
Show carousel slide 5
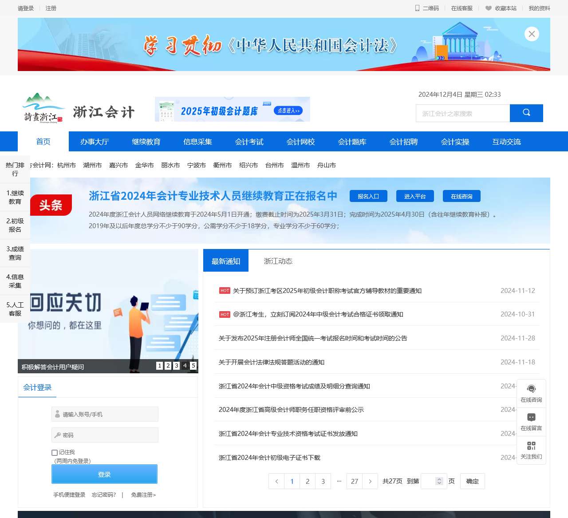point(193,366)
